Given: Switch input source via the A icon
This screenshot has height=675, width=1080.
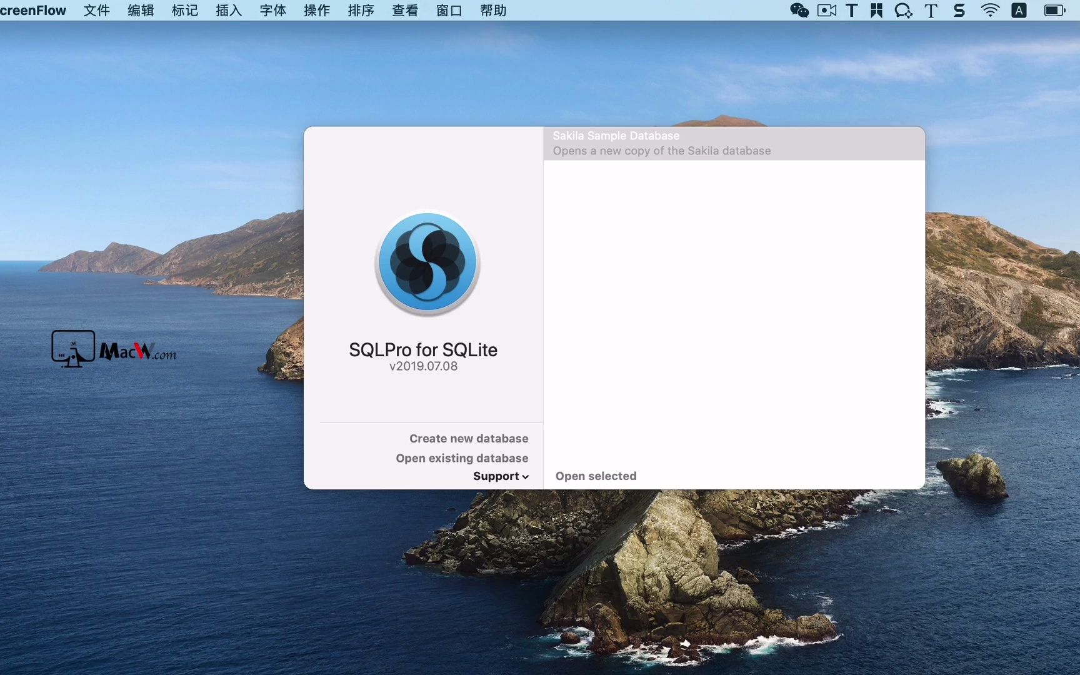Looking at the screenshot, I should pos(1019,11).
